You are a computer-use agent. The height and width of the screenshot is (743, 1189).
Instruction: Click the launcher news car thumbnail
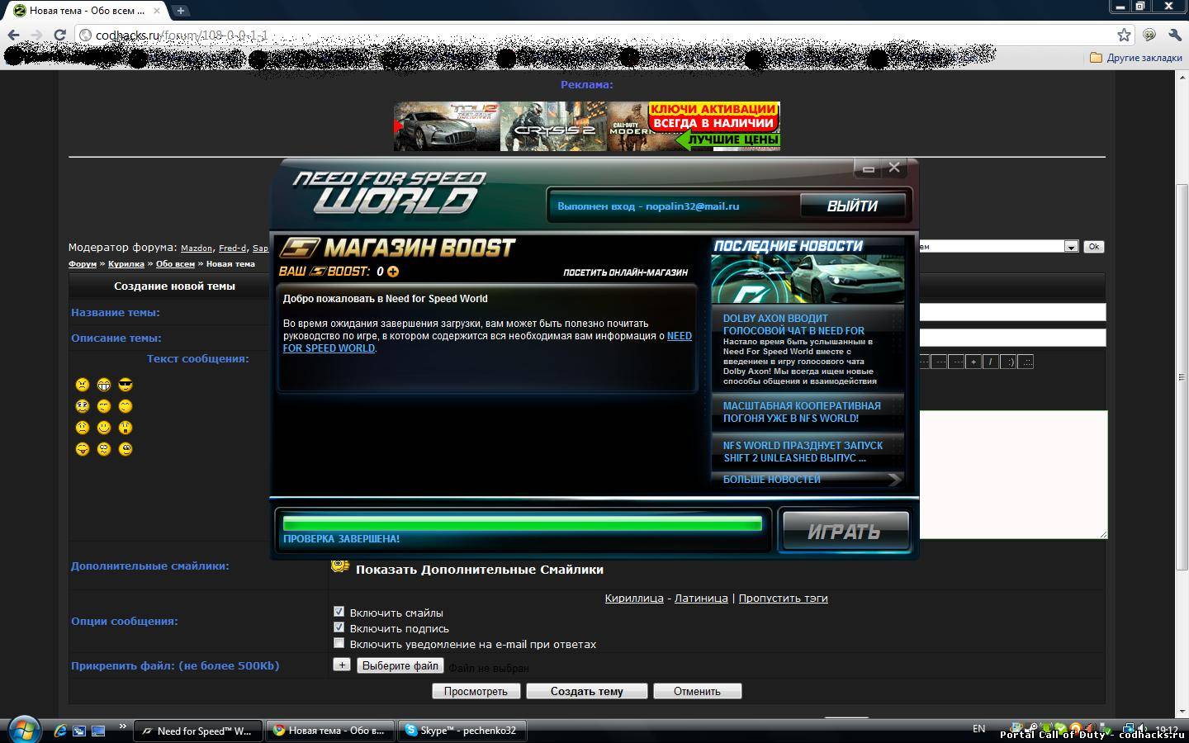[x=808, y=279]
